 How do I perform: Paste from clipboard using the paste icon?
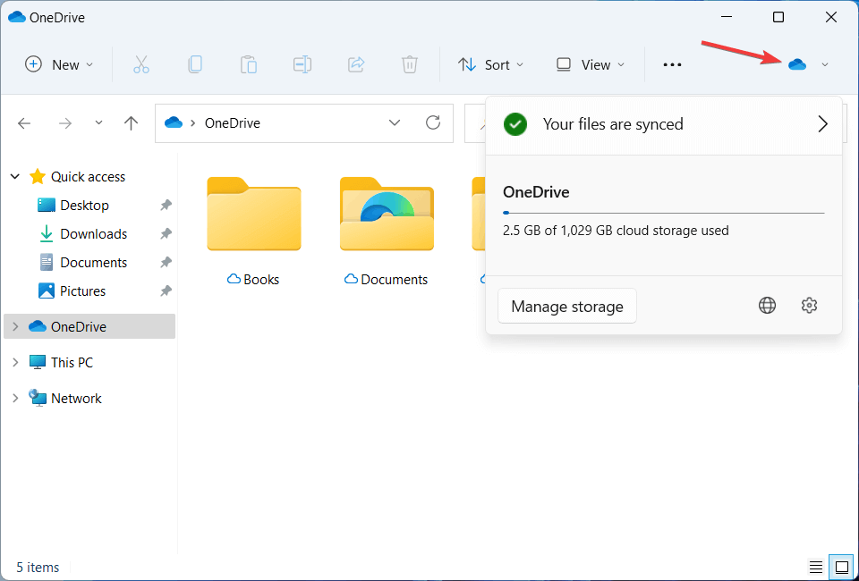pos(248,63)
